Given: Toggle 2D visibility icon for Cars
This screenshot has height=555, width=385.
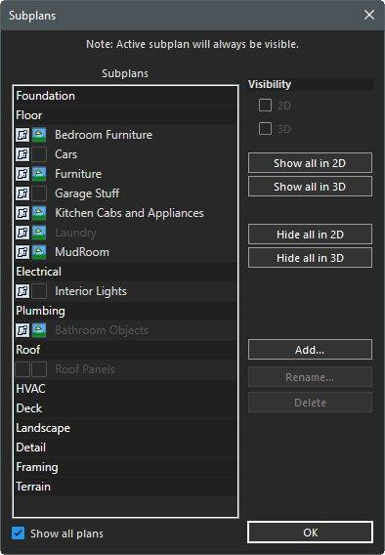Looking at the screenshot, I should coord(22,154).
